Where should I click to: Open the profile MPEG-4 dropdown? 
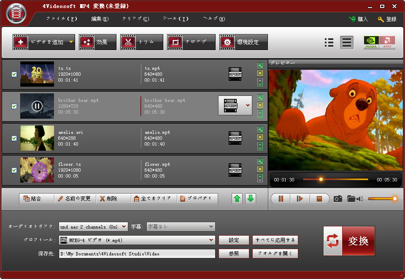tap(211, 240)
